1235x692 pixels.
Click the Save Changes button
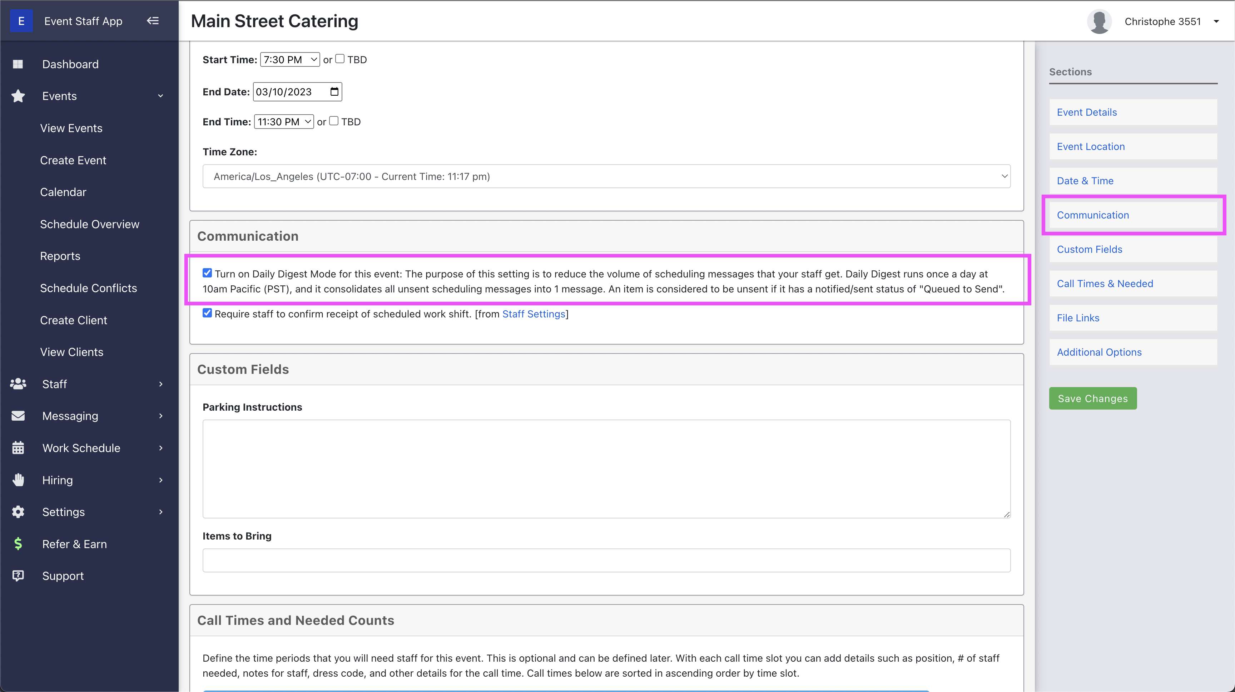point(1093,398)
